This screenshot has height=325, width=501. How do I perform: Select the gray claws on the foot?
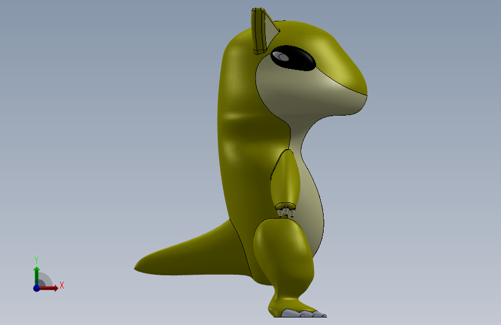coord(303,313)
